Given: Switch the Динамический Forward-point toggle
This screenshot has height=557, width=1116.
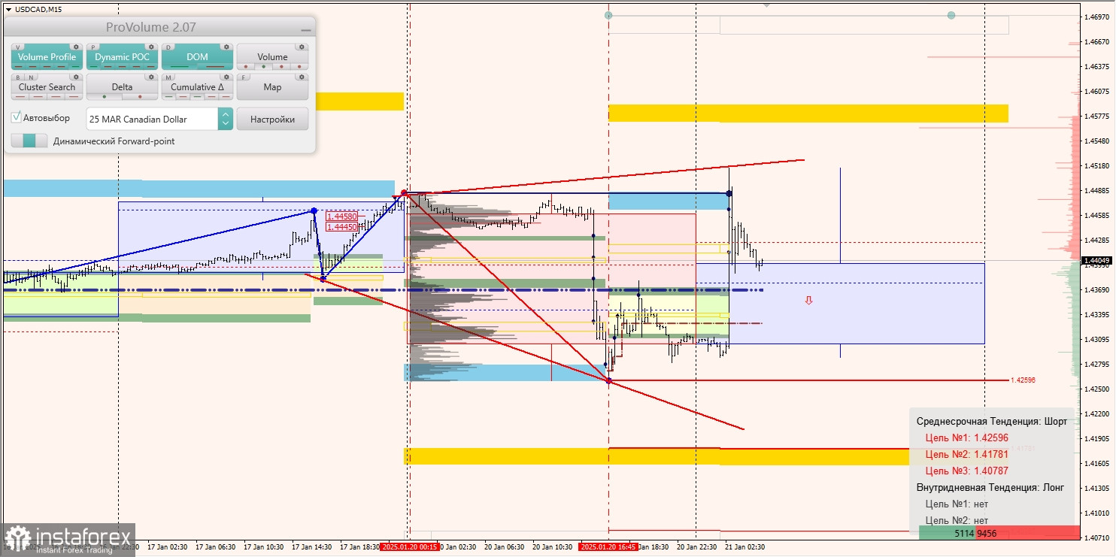Looking at the screenshot, I should tap(29, 141).
